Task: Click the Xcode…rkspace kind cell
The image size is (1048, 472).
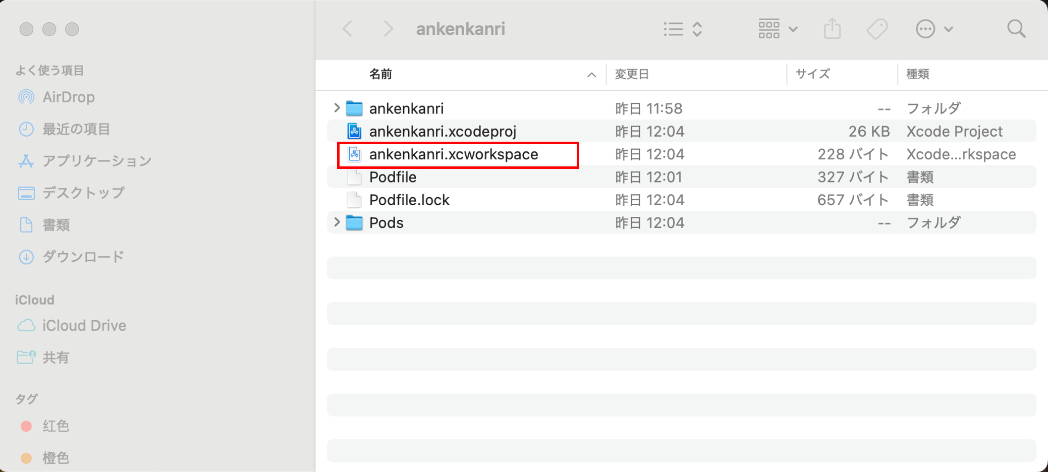Action: coord(961,154)
